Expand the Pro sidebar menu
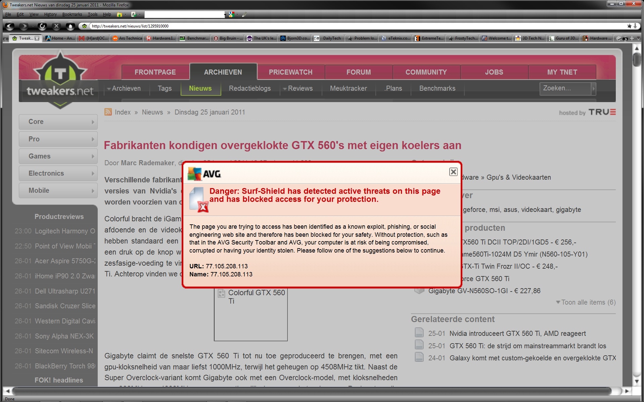The width and height of the screenshot is (644, 402). point(58,139)
